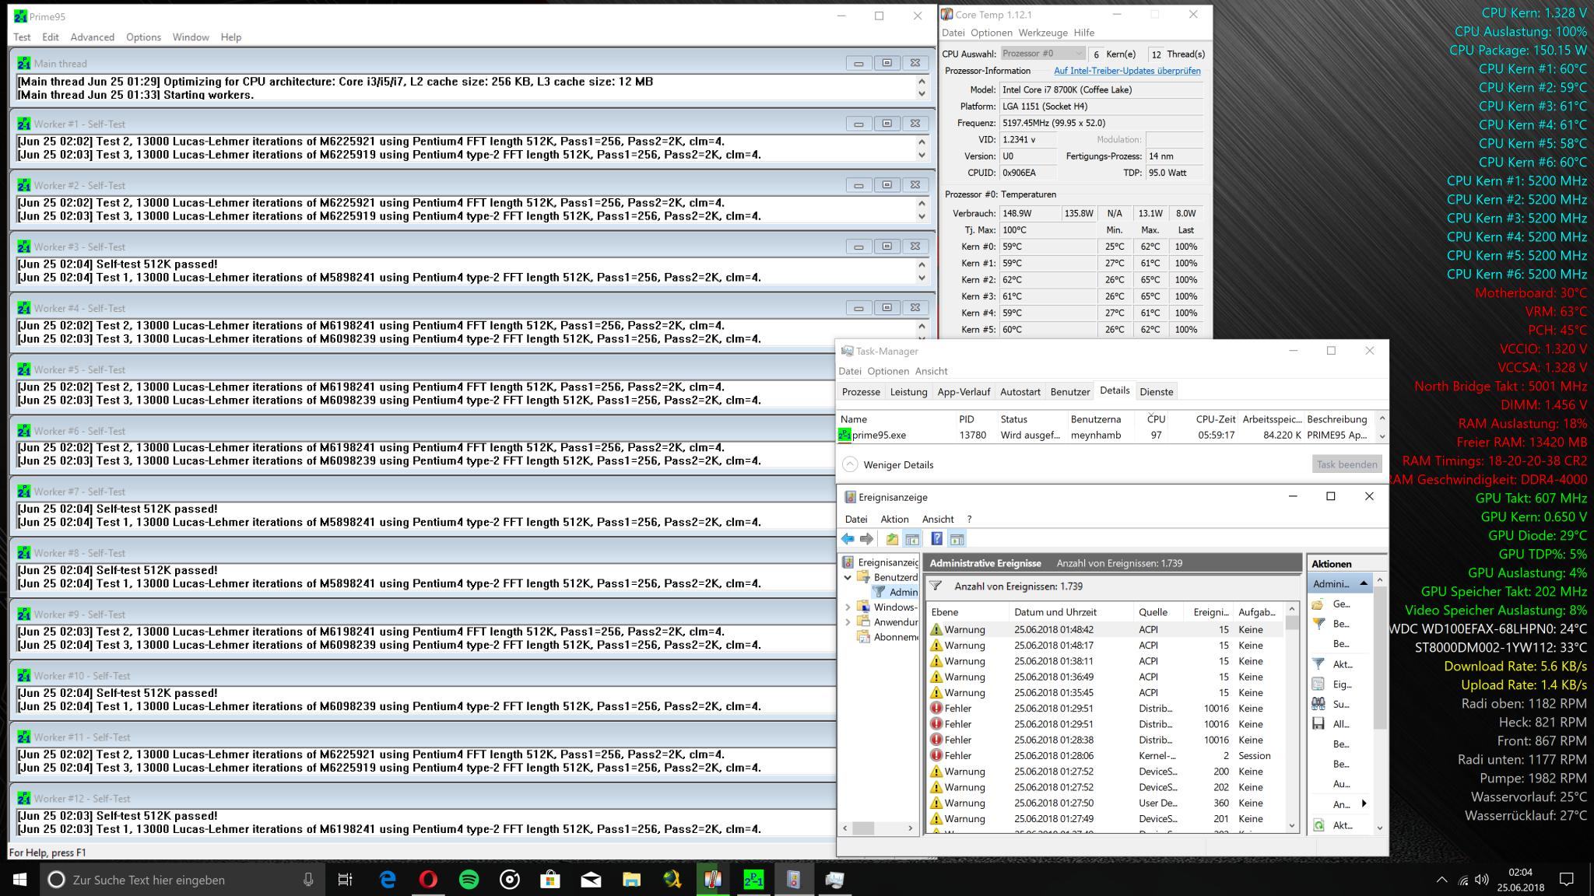1594x896 pixels.
Task: Sort by Ebene column header
Action: tap(967, 612)
